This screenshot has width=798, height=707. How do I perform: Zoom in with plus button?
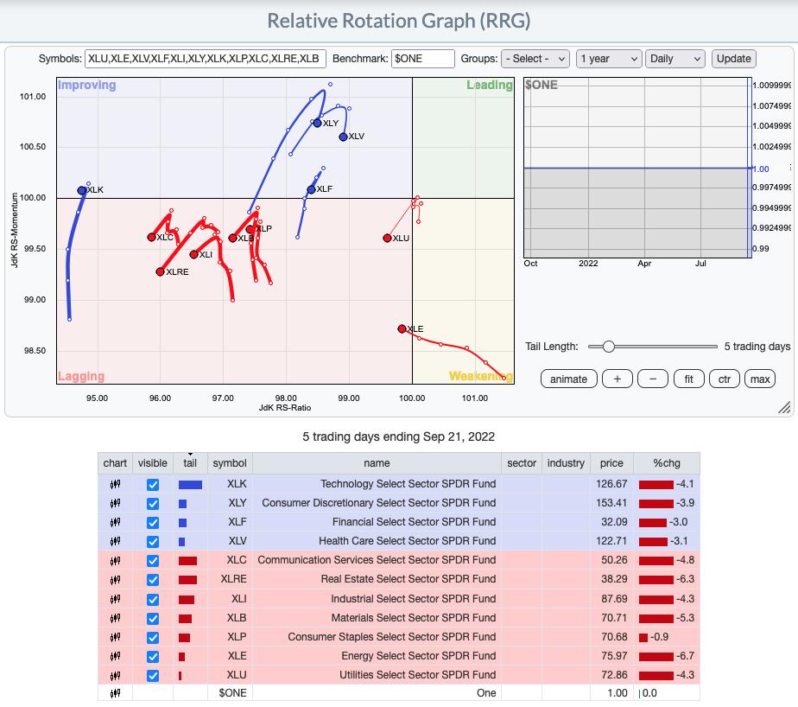(617, 379)
